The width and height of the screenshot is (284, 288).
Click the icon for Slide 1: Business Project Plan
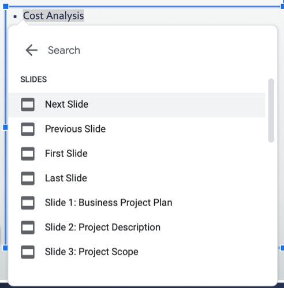[28, 203]
